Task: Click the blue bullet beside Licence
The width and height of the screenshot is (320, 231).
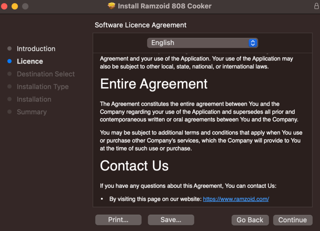Action: [10, 61]
